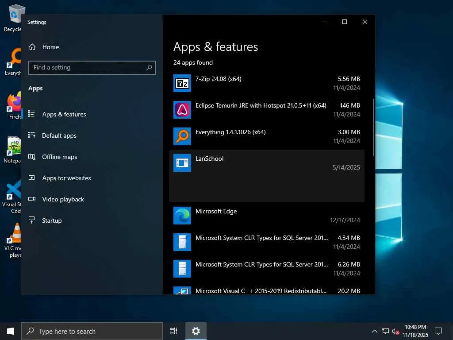Click the Everything magnifier app icon
The width and height of the screenshot is (453, 340).
click(182, 136)
